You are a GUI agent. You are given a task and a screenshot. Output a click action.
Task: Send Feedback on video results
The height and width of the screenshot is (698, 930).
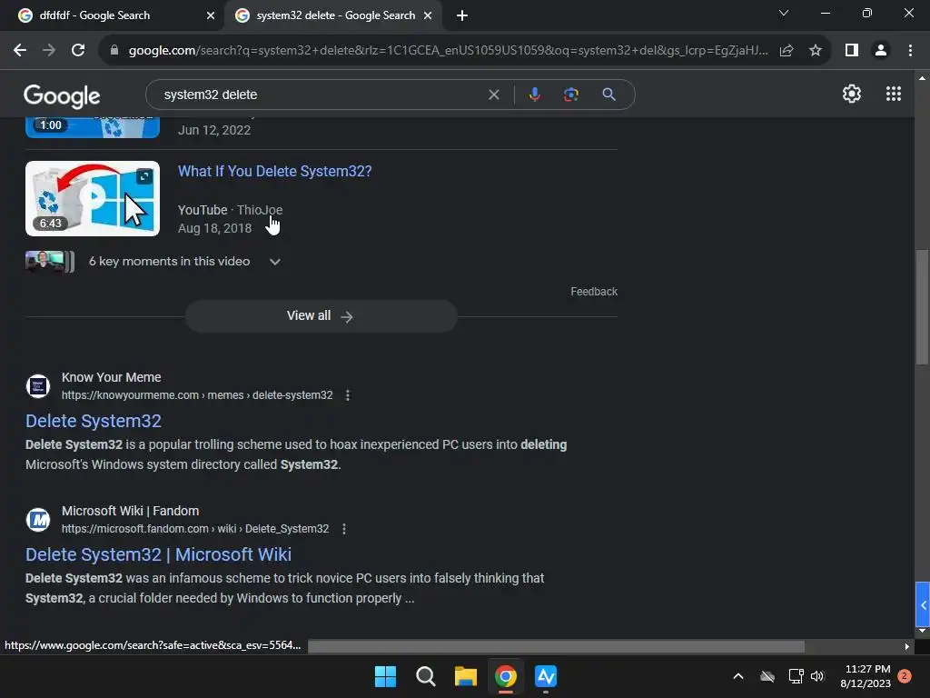[x=594, y=292]
